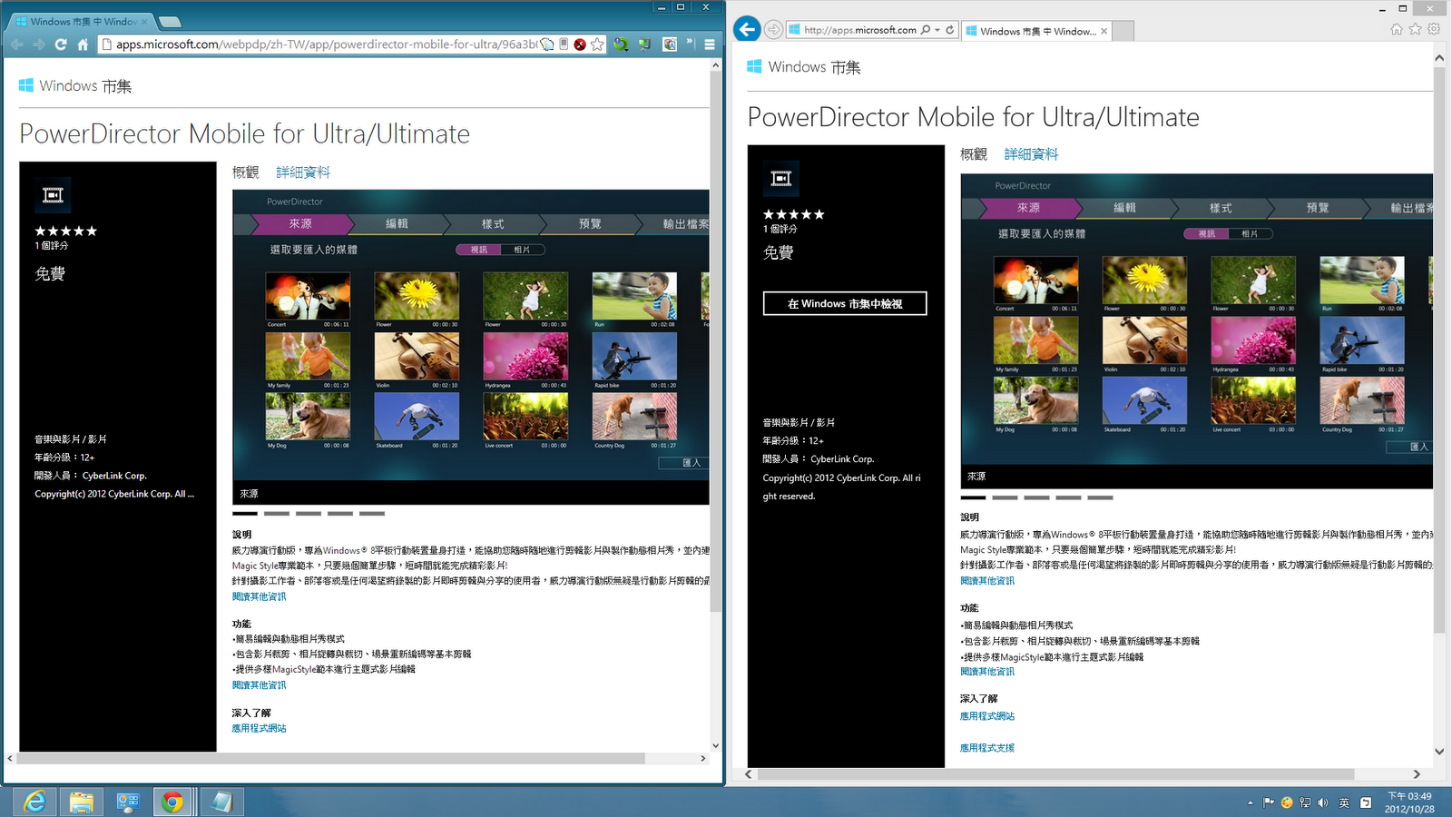Click Chrome's forward arrow button
The image size is (1452, 817).
click(x=39, y=44)
